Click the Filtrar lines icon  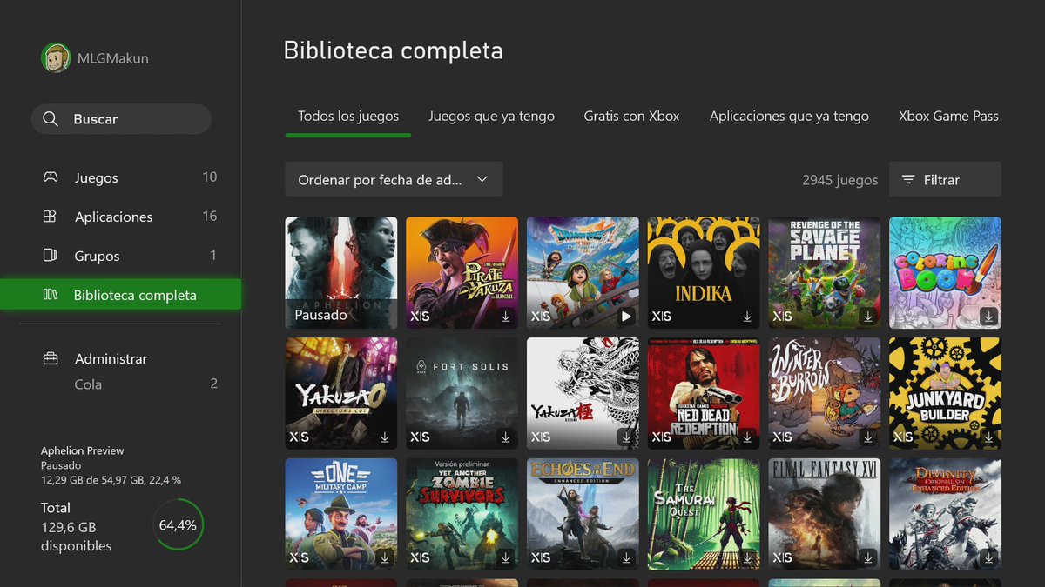pos(908,180)
